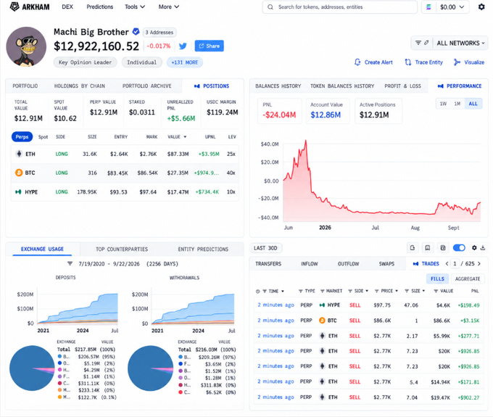This screenshot has width=493, height=417.
Task: Expand the Tools menu dropdown
Action: click(135, 7)
